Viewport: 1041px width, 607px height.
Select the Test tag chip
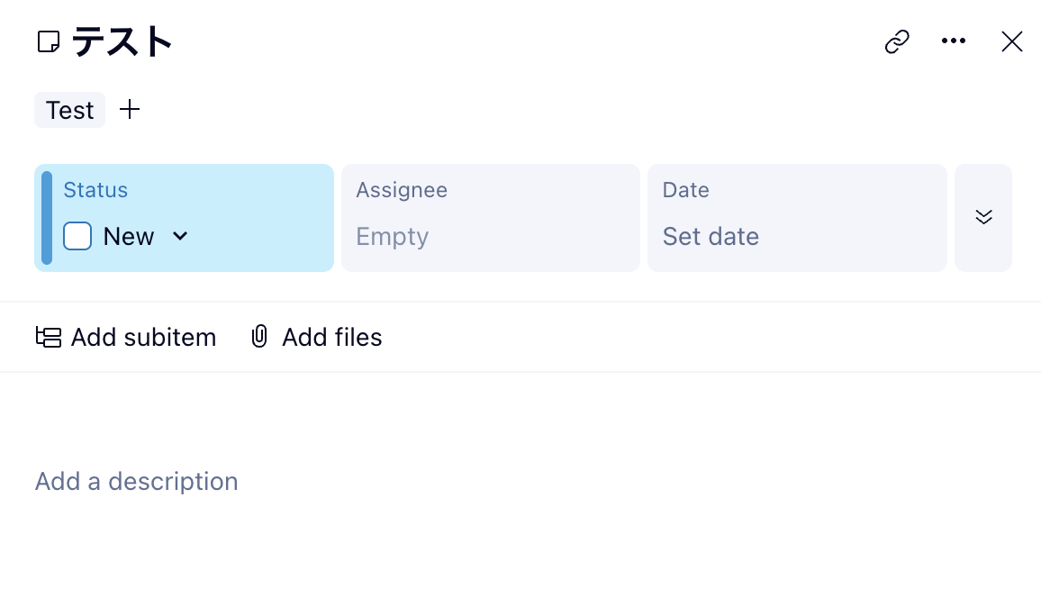tap(69, 110)
